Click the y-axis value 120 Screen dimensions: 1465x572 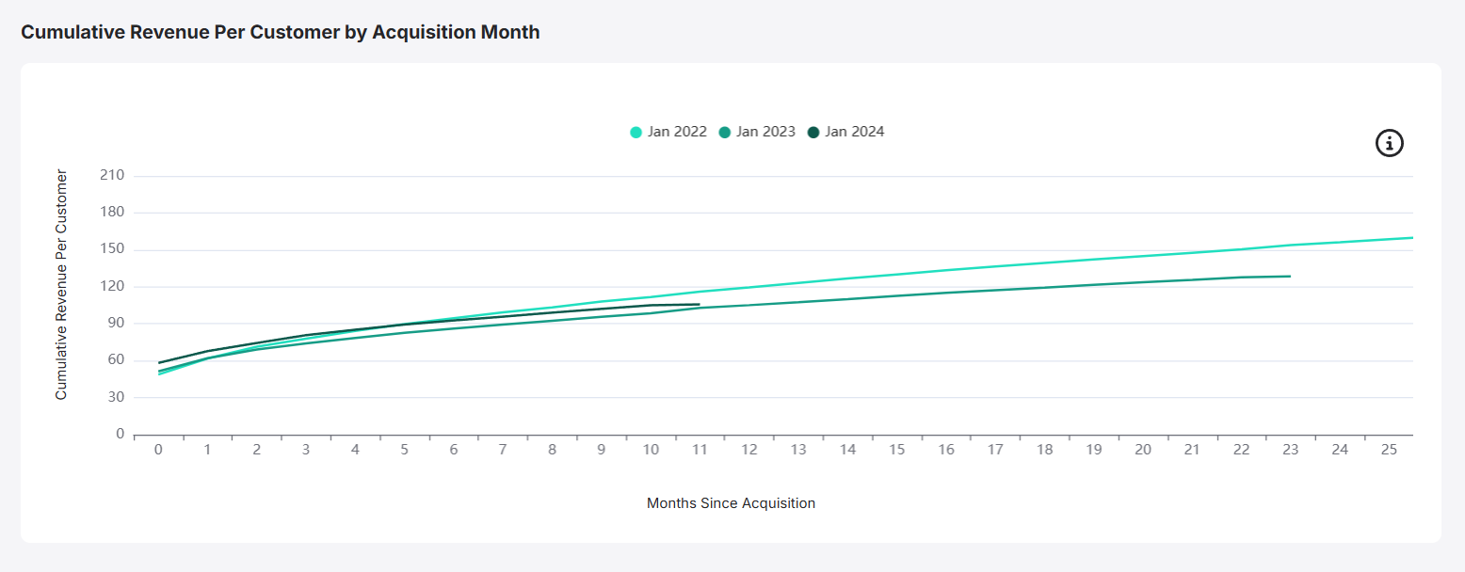[112, 287]
